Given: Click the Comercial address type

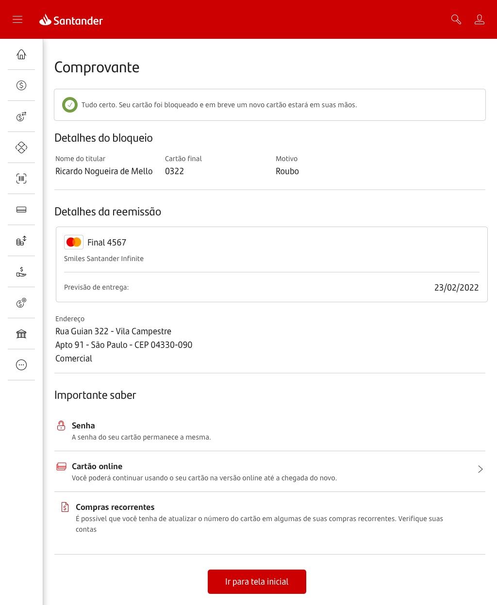Looking at the screenshot, I should coord(74,359).
